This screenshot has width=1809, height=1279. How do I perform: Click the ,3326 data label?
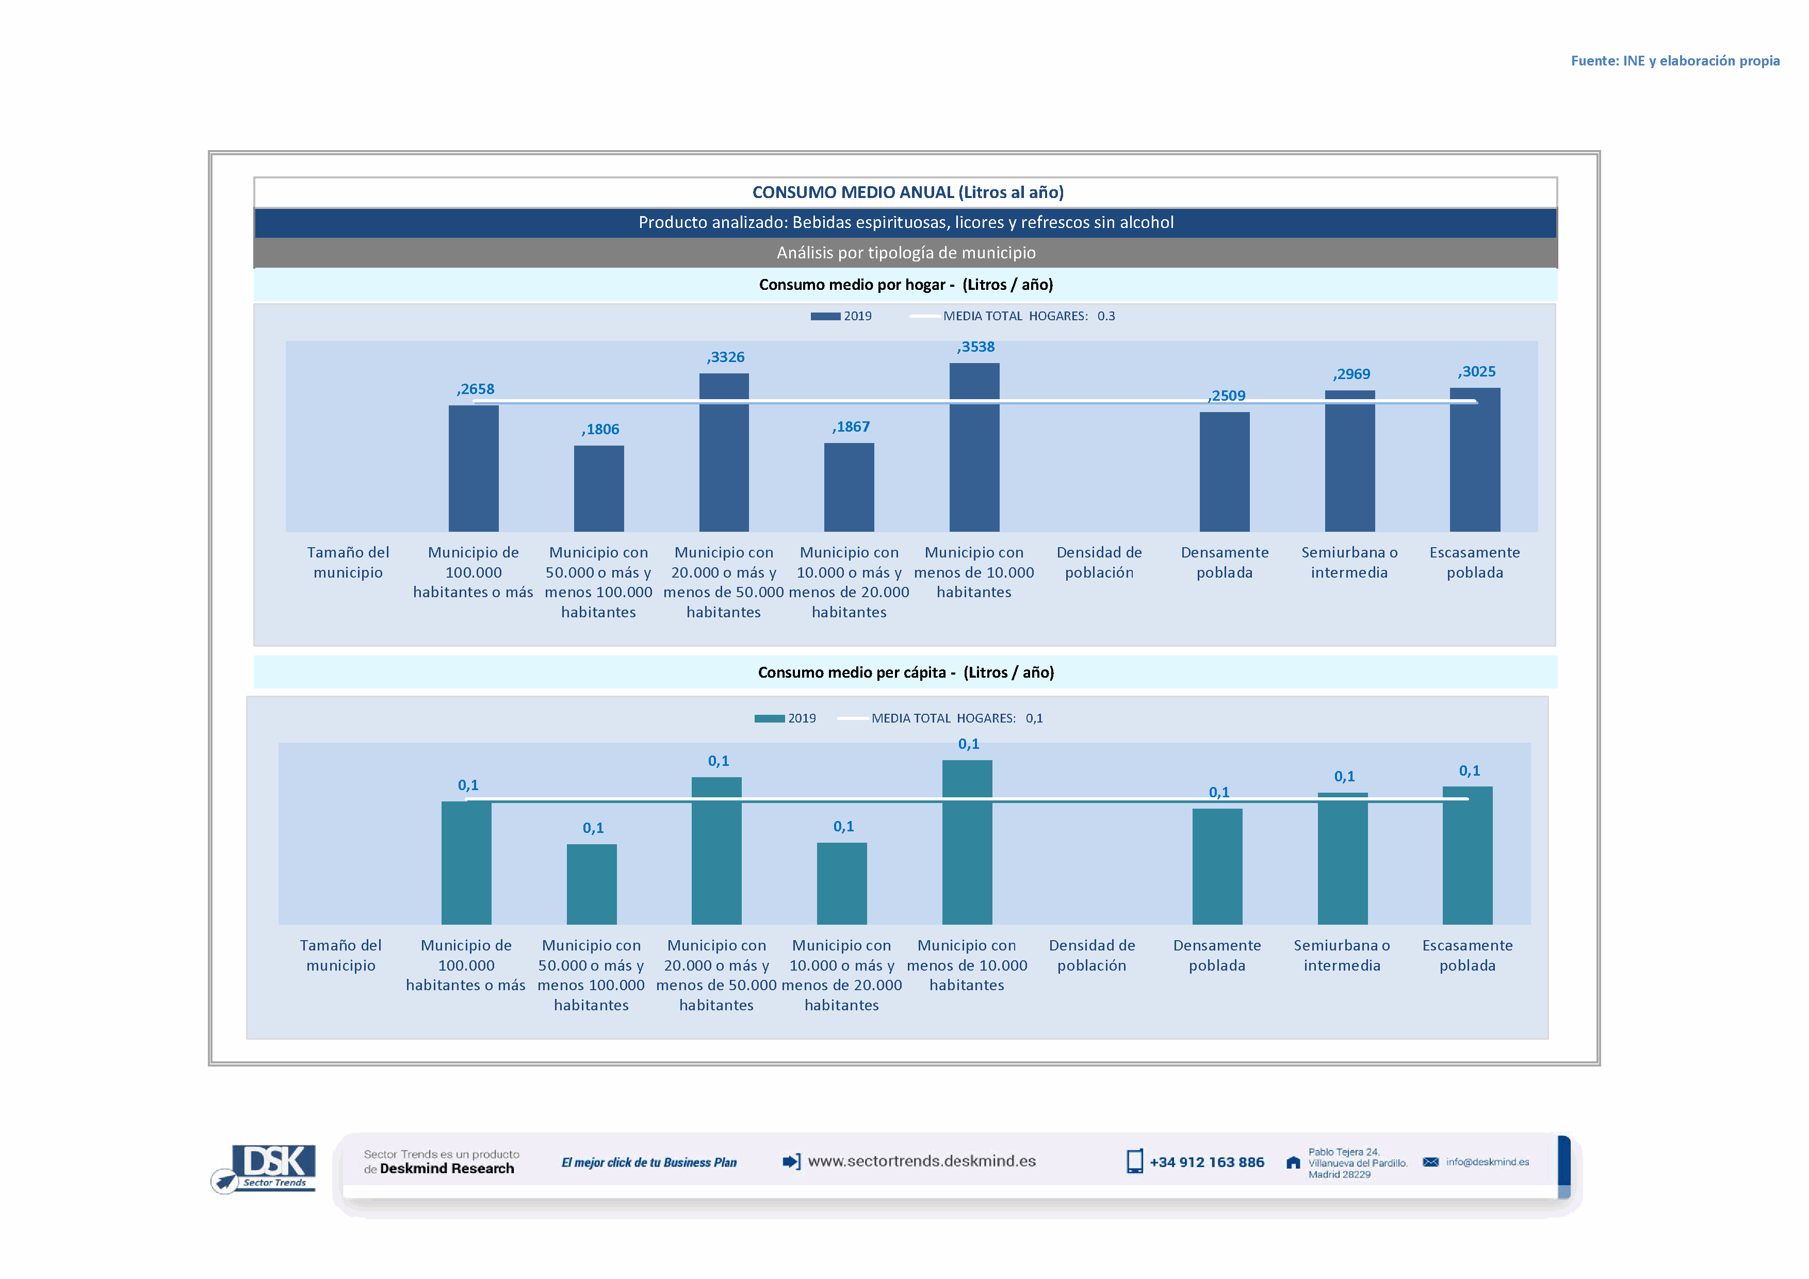pyautogui.click(x=725, y=357)
